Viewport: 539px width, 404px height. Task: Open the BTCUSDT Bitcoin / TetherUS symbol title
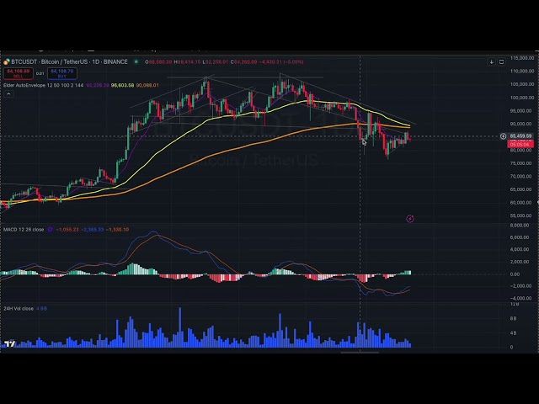point(69,61)
